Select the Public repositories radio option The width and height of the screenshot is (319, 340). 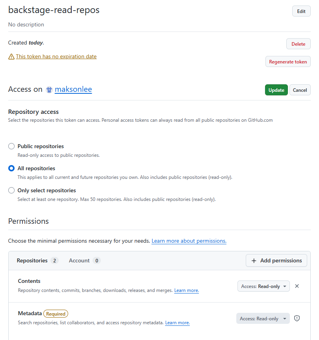pos(11,146)
